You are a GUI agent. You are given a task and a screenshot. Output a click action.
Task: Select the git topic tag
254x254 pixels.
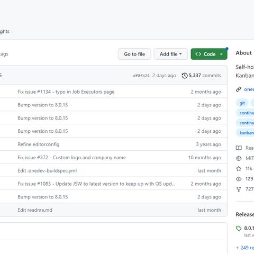(x=242, y=103)
